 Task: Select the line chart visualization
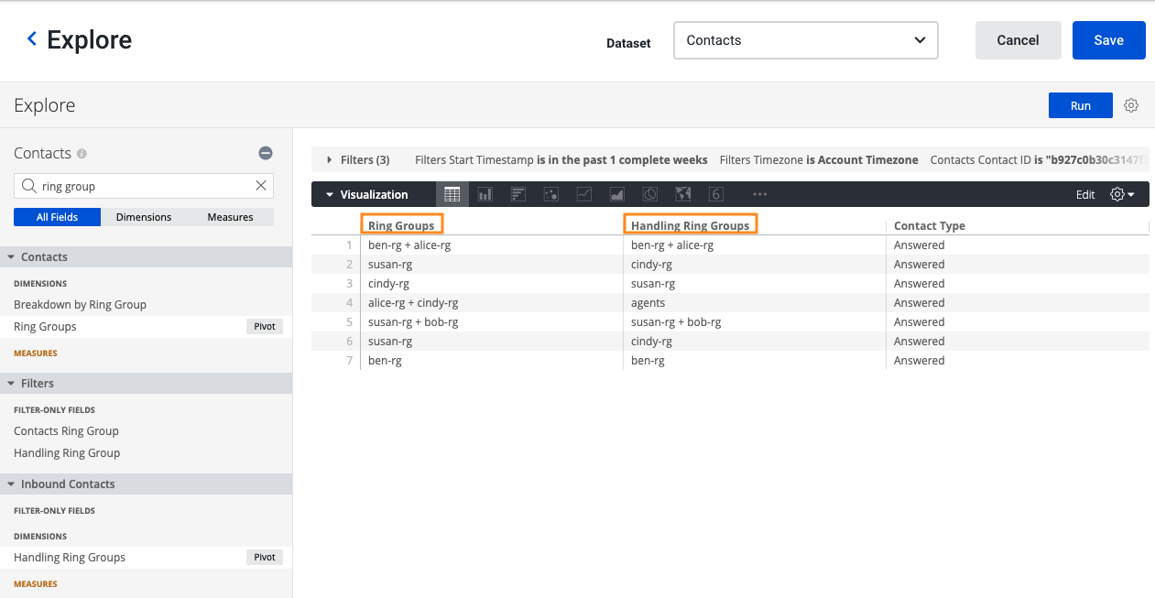(x=583, y=193)
